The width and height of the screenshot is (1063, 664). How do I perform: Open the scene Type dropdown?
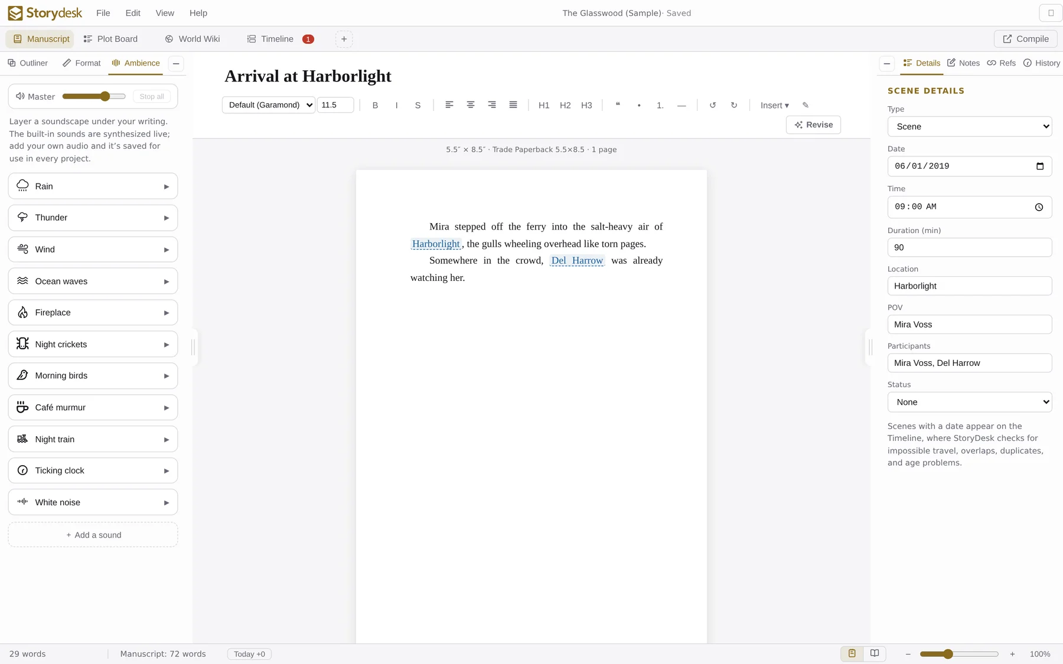[x=970, y=126]
